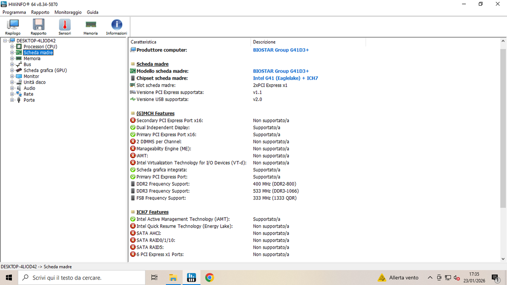
Task: Open the Monitoraggio menu
Action: click(x=68, y=12)
